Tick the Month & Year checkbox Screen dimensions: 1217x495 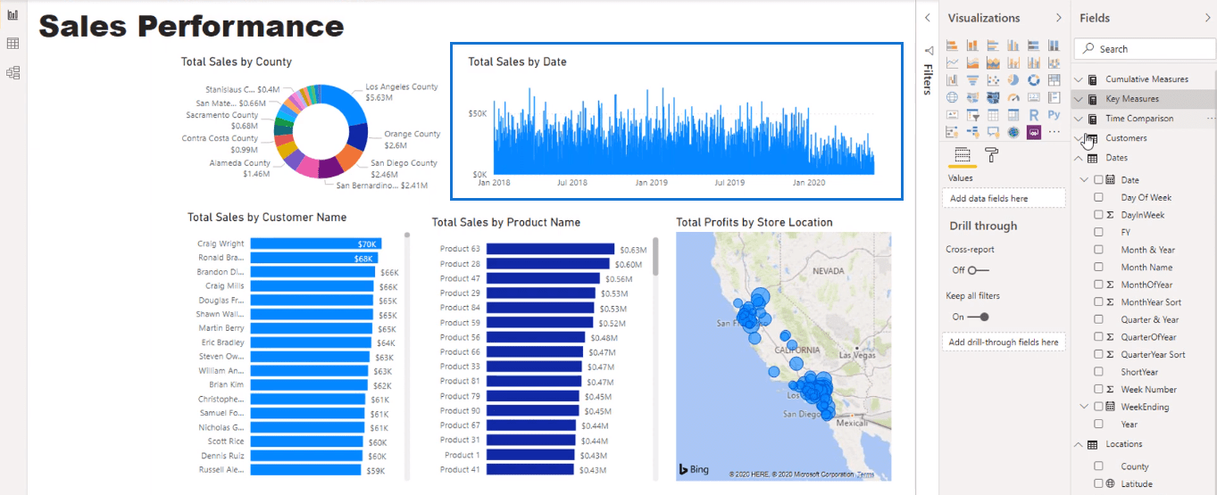click(x=1098, y=250)
